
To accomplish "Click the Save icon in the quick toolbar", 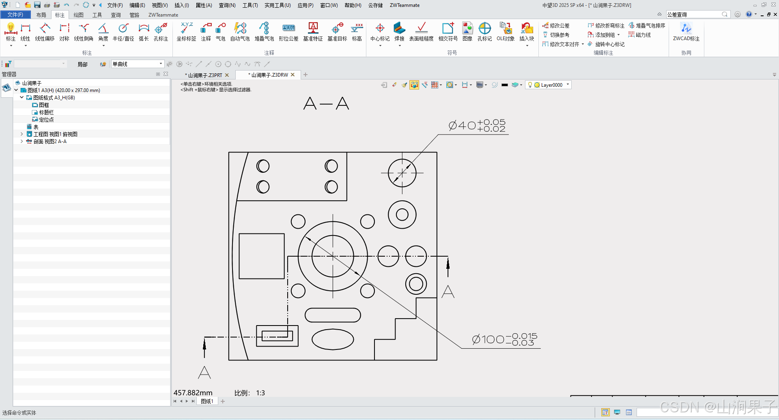I will (x=37, y=5).
